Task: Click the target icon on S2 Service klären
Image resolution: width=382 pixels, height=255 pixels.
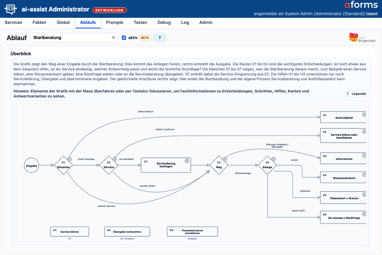Action: 364,131
